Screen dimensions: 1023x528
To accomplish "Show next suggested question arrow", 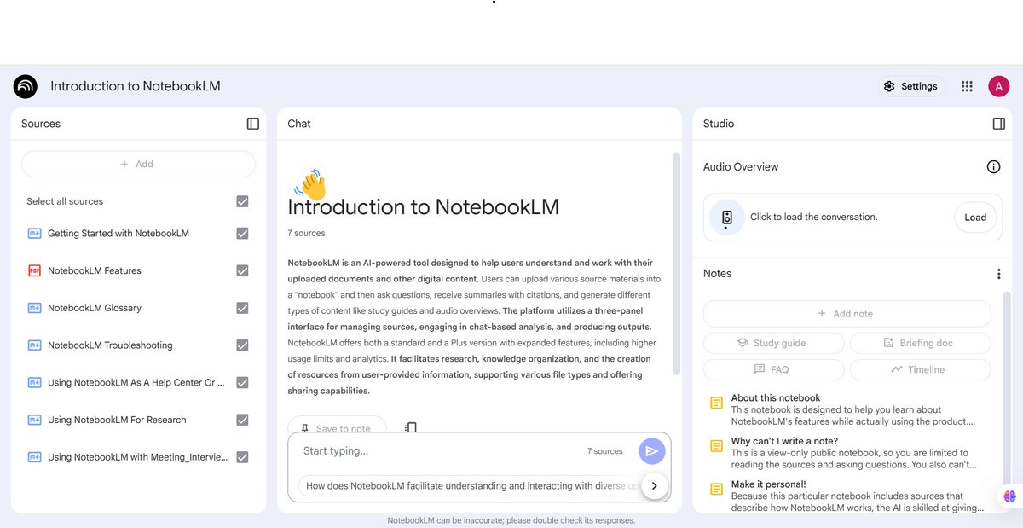I will [x=654, y=485].
